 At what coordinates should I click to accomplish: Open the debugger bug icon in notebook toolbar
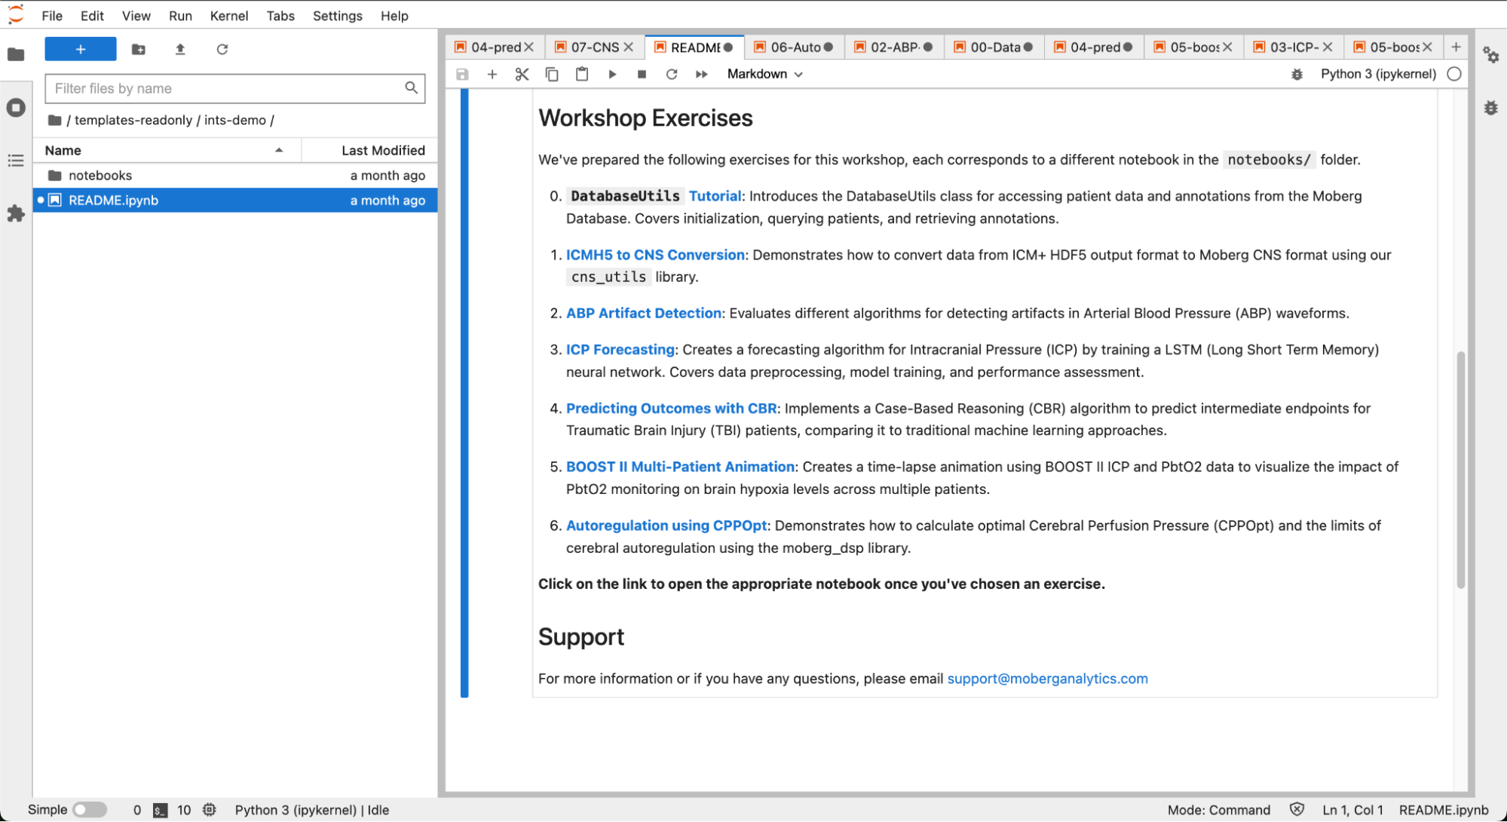coord(1297,74)
